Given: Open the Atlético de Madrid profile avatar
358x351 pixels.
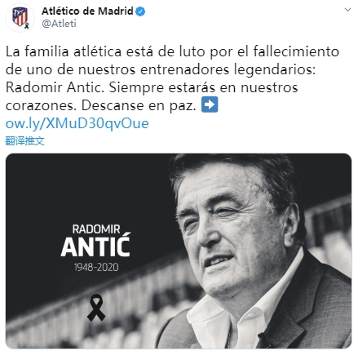Looking at the screenshot, I should coord(20,17).
